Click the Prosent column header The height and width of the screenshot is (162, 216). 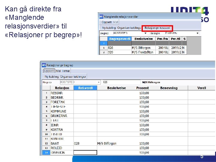click(142, 88)
